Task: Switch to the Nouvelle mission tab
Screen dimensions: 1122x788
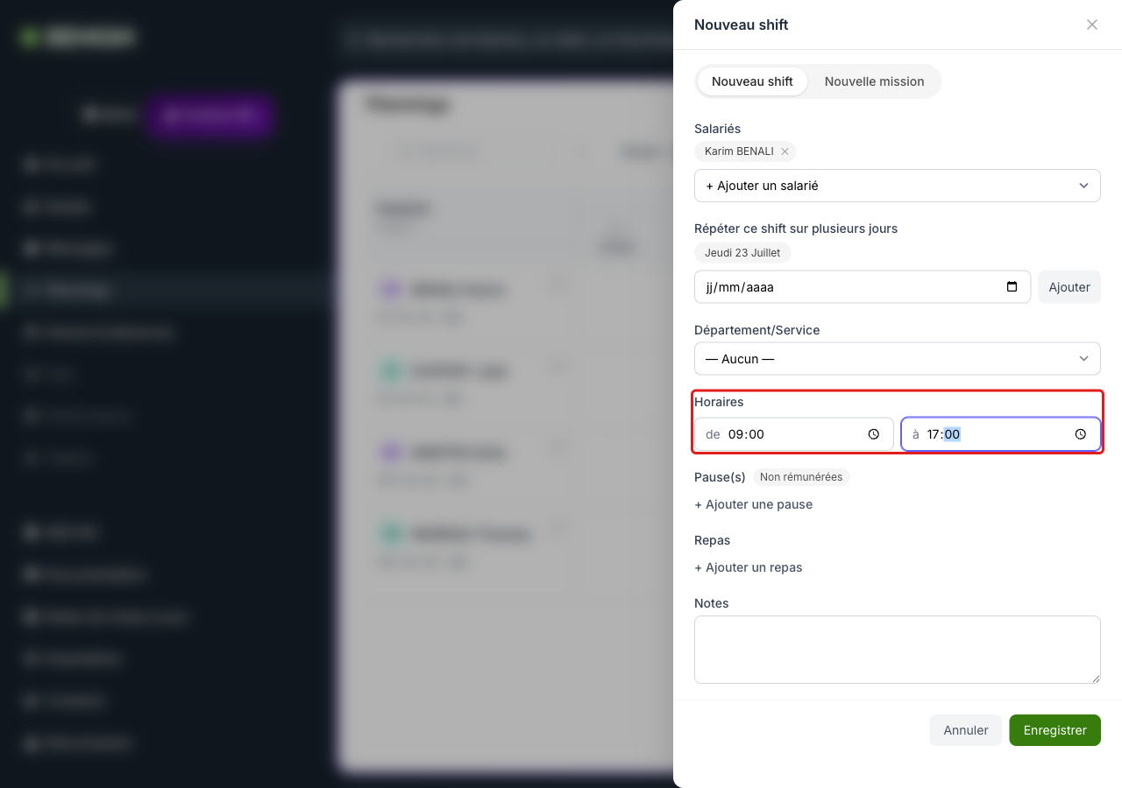Action: tap(874, 81)
